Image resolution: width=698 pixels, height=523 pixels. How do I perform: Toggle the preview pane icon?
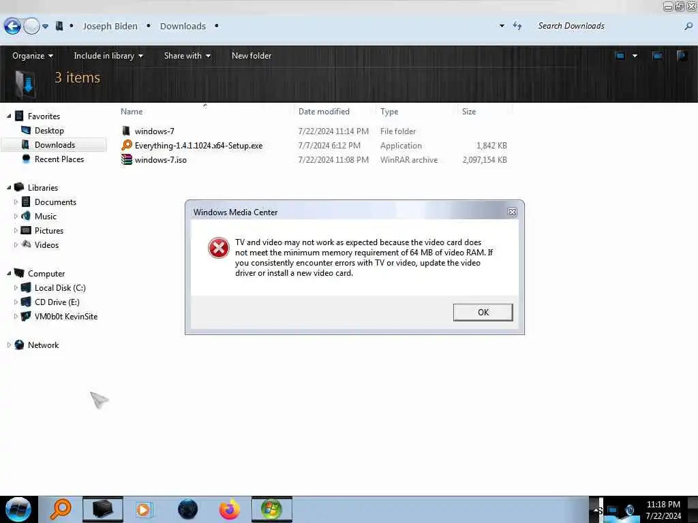(x=657, y=56)
